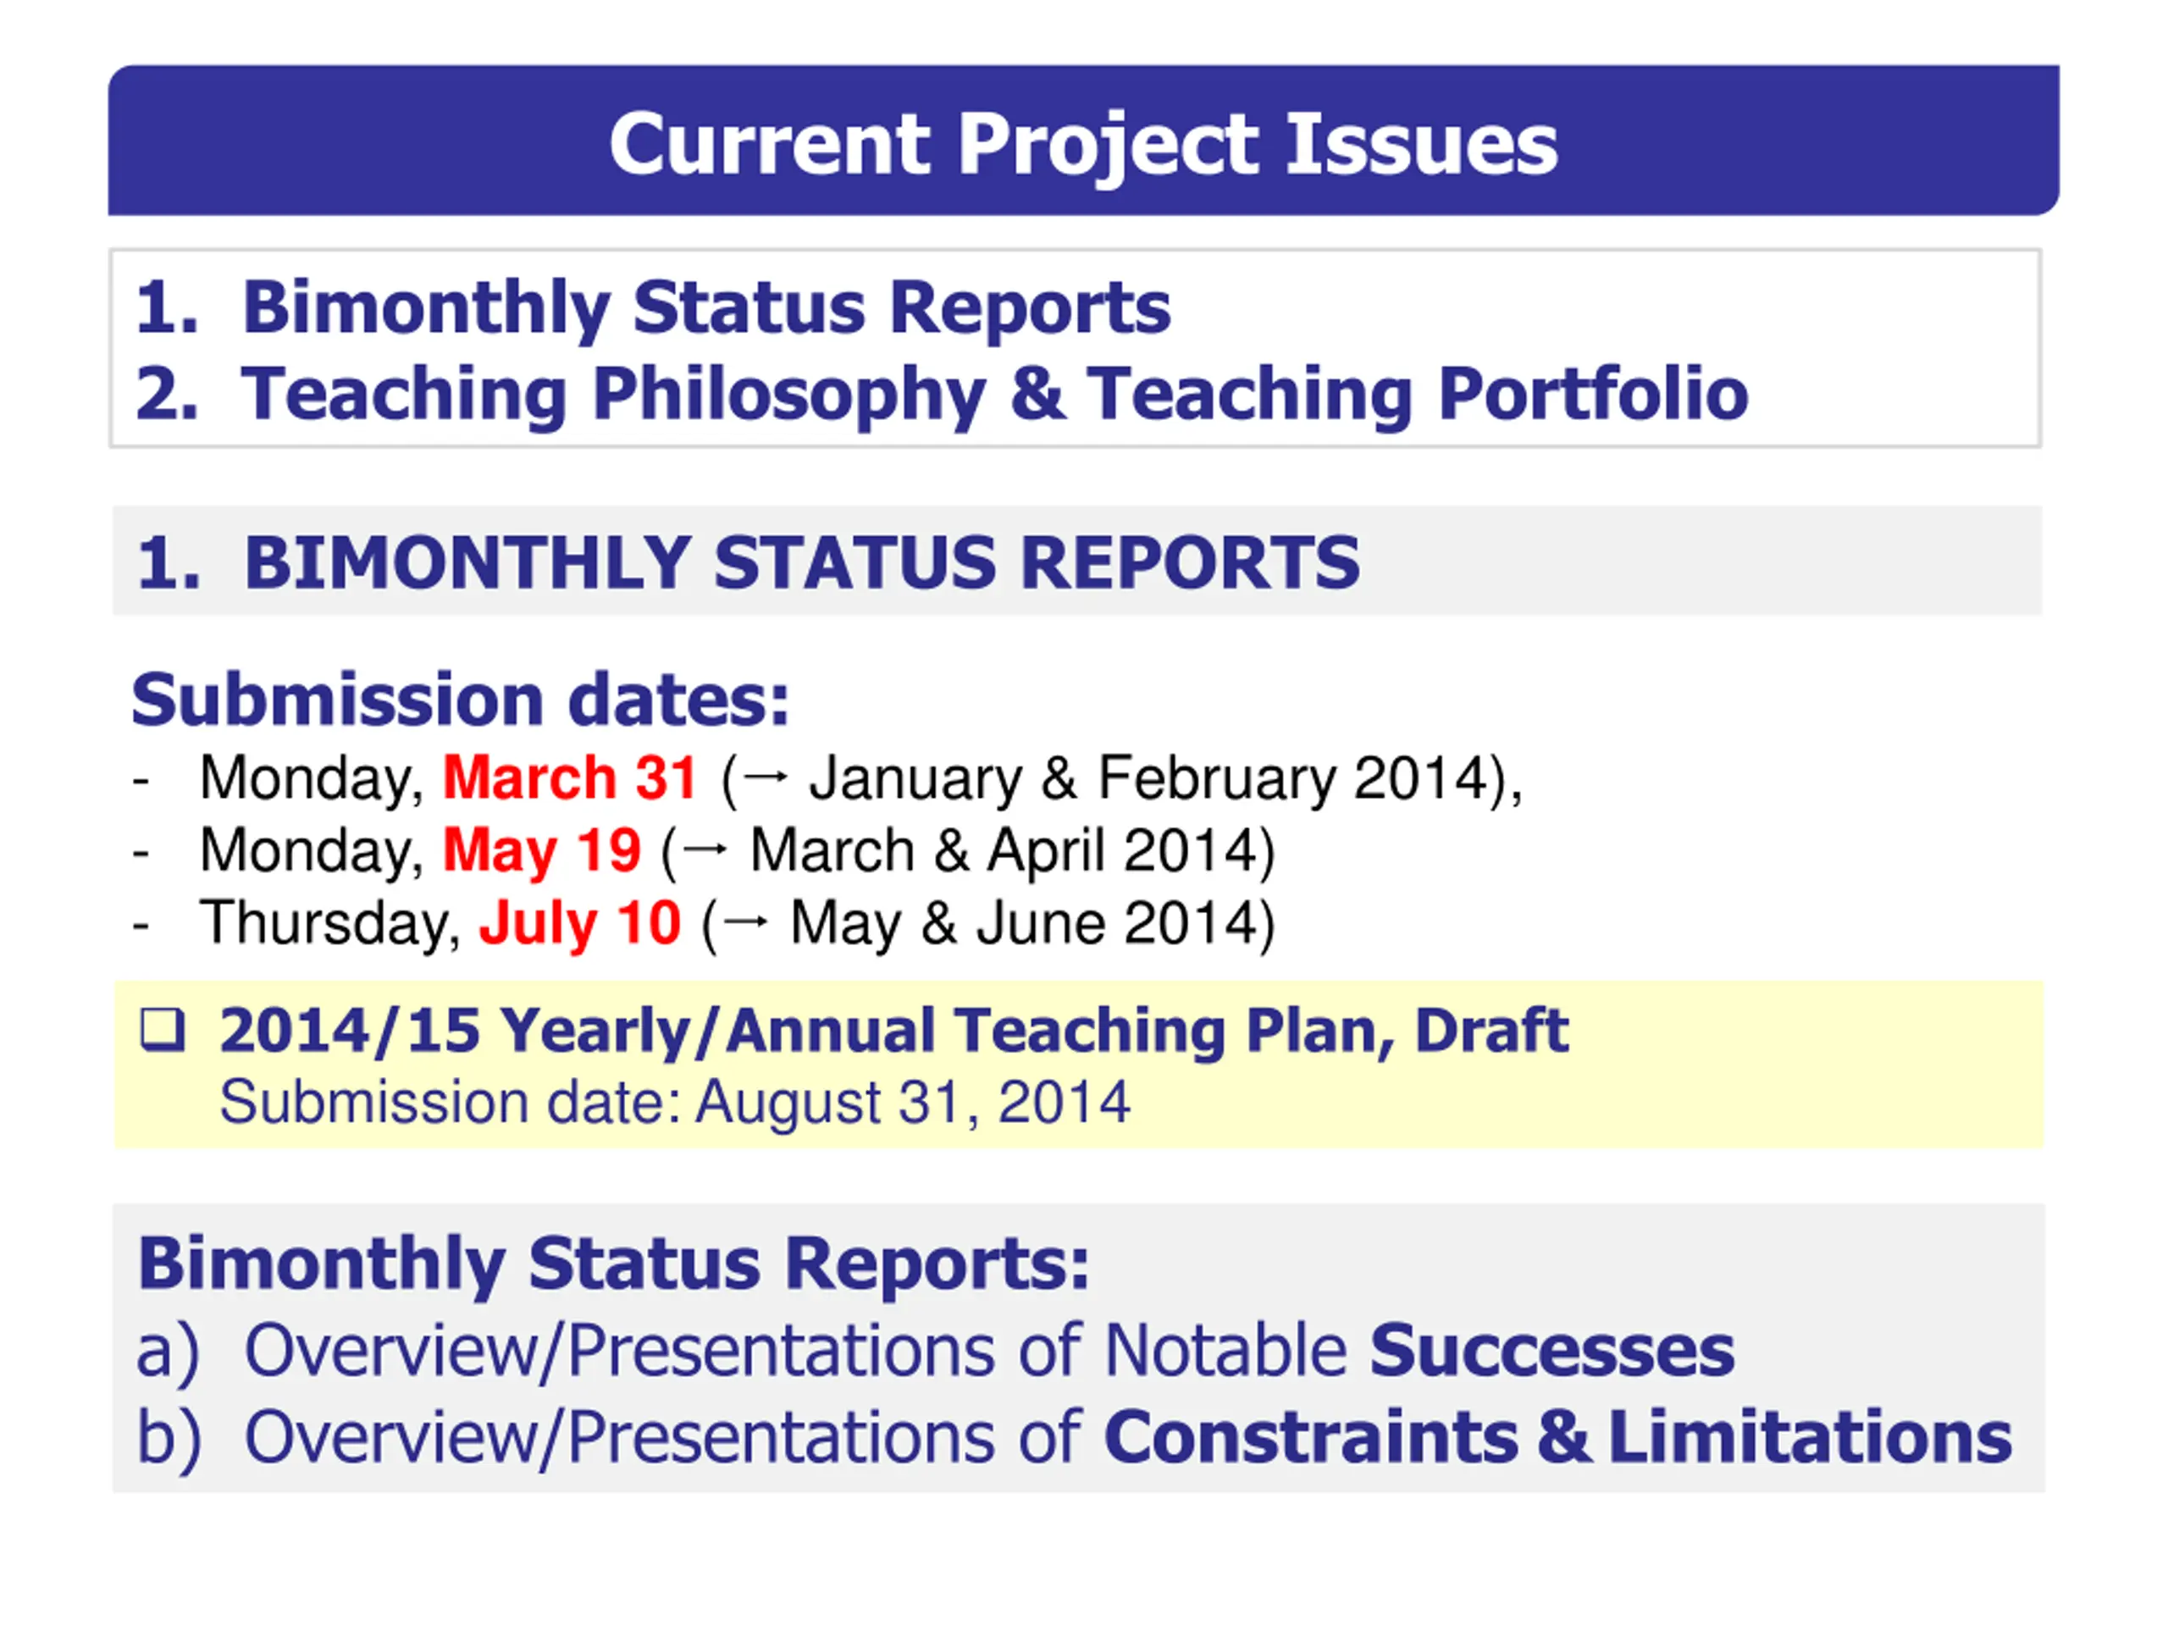Click the Submission dates heading

(461, 700)
